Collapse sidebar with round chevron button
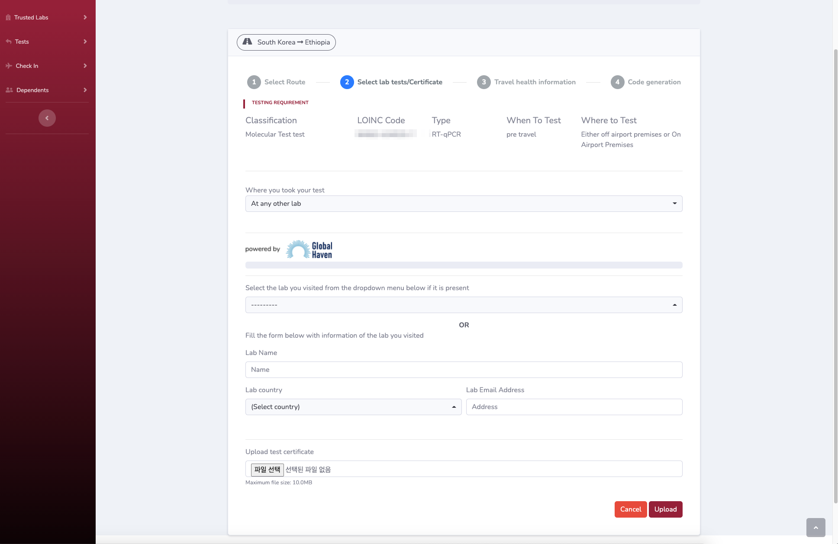 pyautogui.click(x=47, y=118)
